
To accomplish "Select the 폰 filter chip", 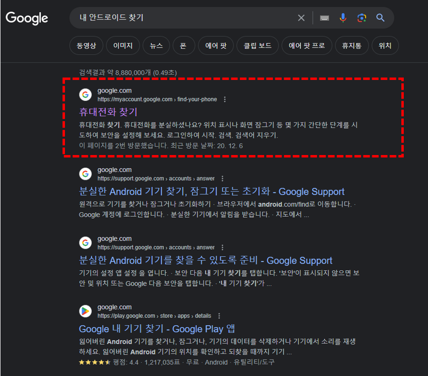I will (183, 46).
